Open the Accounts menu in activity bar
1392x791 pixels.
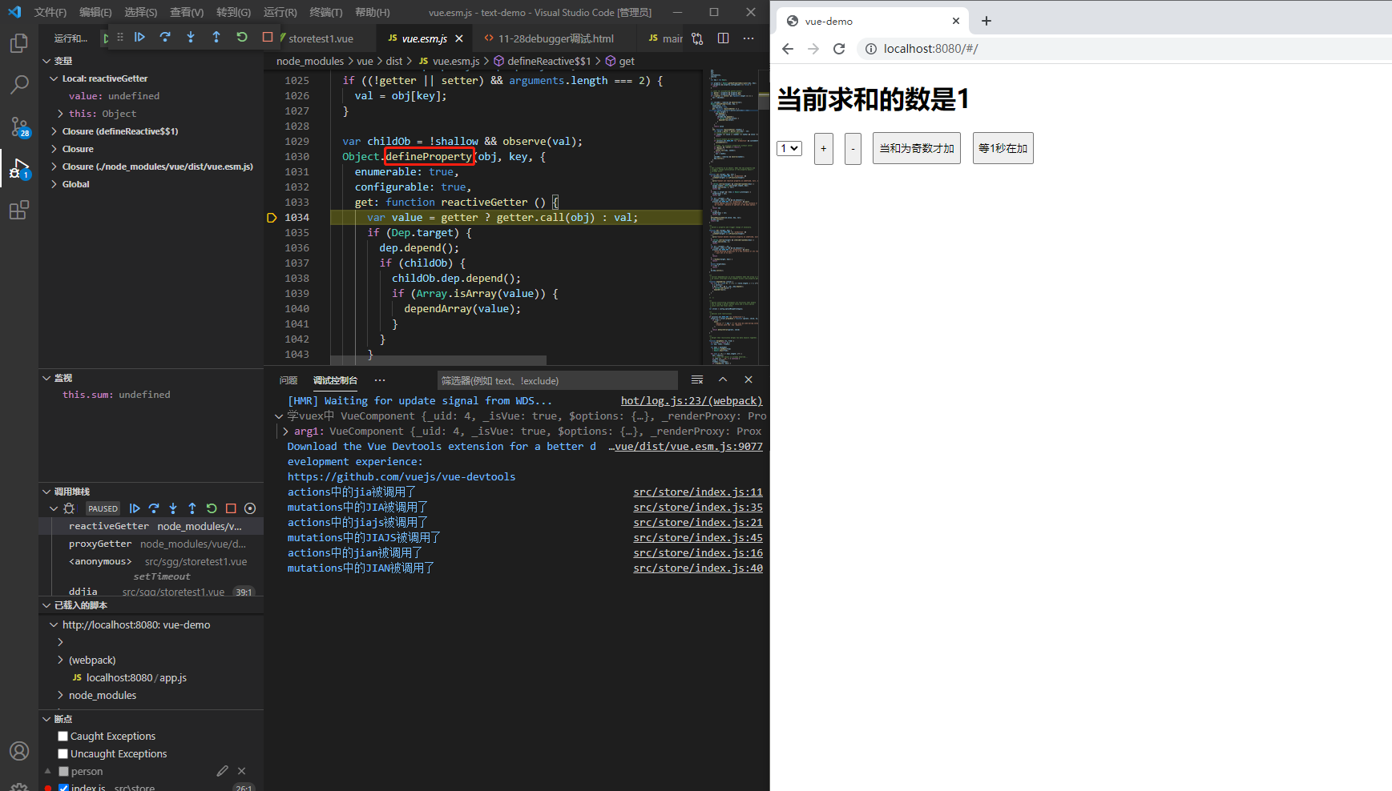(x=19, y=751)
